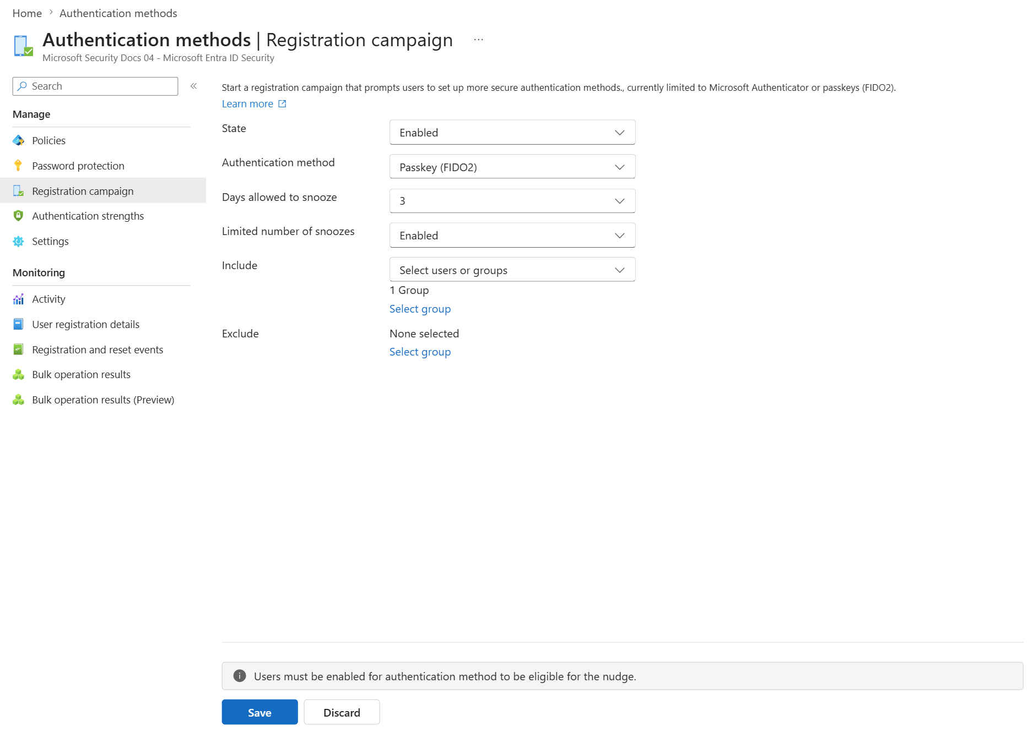This screenshot has height=732, width=1034.
Task: Click the Discard button
Action: pos(342,712)
